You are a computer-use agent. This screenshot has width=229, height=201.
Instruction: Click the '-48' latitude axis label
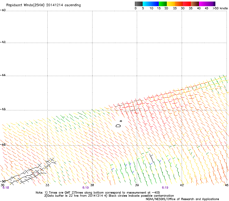[x=3, y=144]
